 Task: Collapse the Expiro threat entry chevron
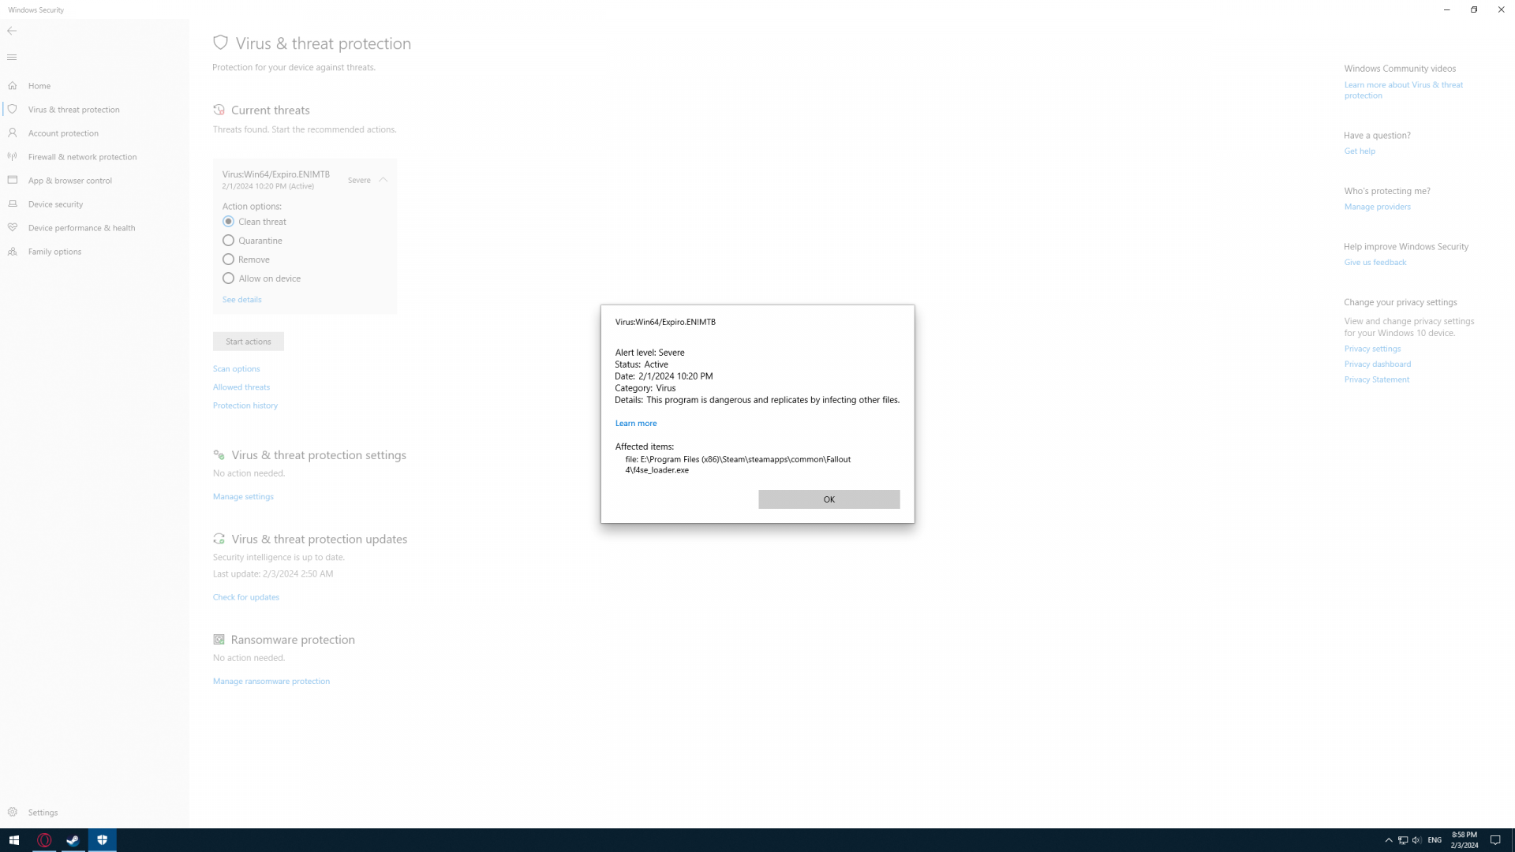383,180
